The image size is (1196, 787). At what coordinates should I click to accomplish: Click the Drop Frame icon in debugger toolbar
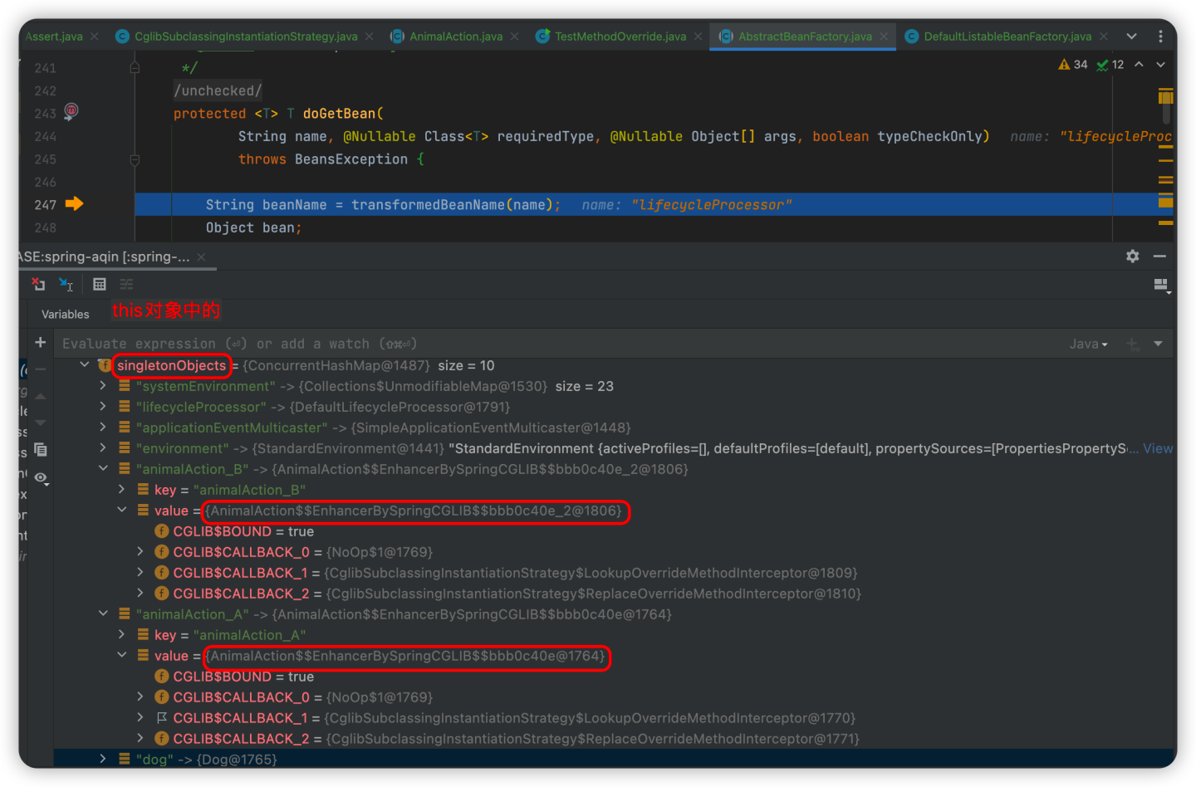tap(38, 284)
